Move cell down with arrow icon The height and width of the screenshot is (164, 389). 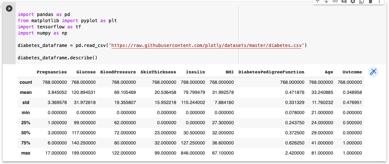point(326,1)
